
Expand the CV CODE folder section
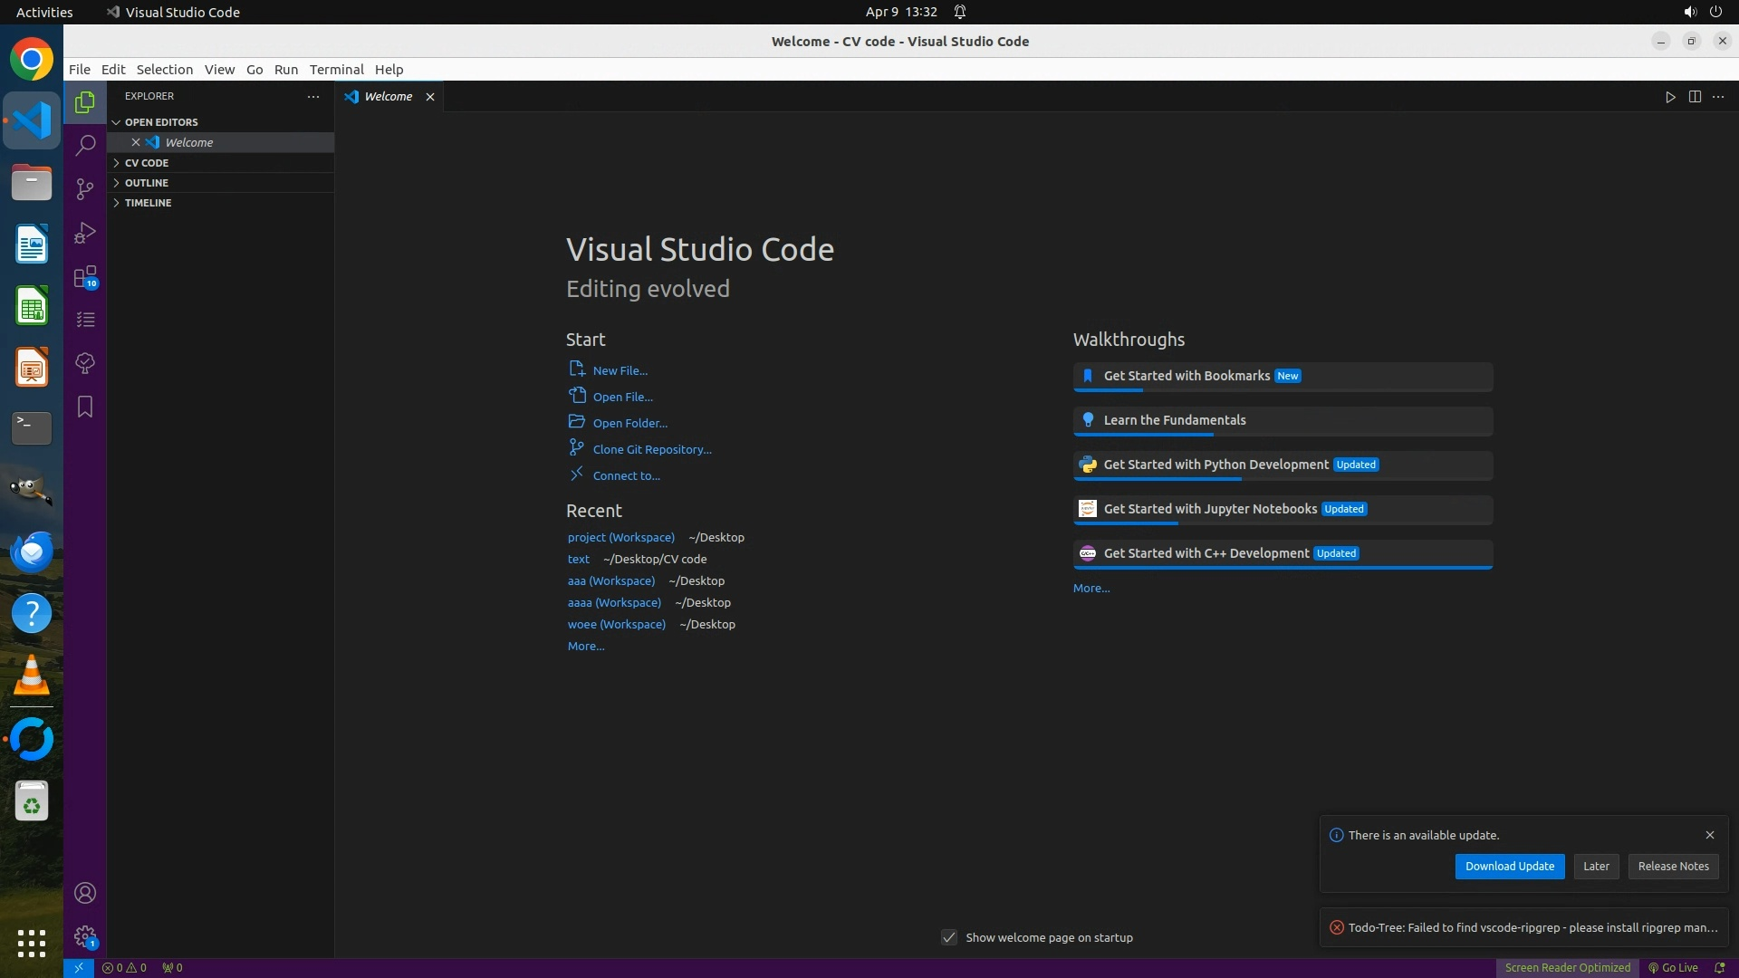click(147, 163)
